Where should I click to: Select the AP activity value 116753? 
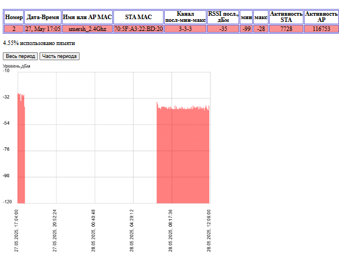[321, 29]
